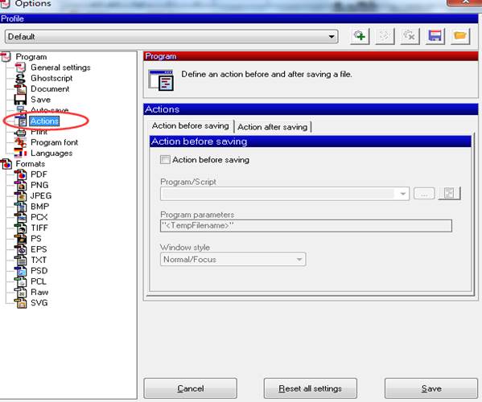Screen dimensions: 482x402
Task: Select the PDF format icon
Action: [x=21, y=174]
